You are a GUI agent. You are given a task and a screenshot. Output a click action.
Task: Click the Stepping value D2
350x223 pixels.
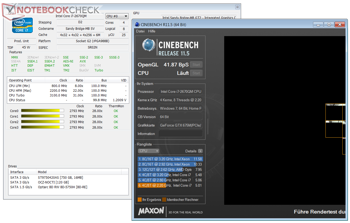tap(80, 22)
